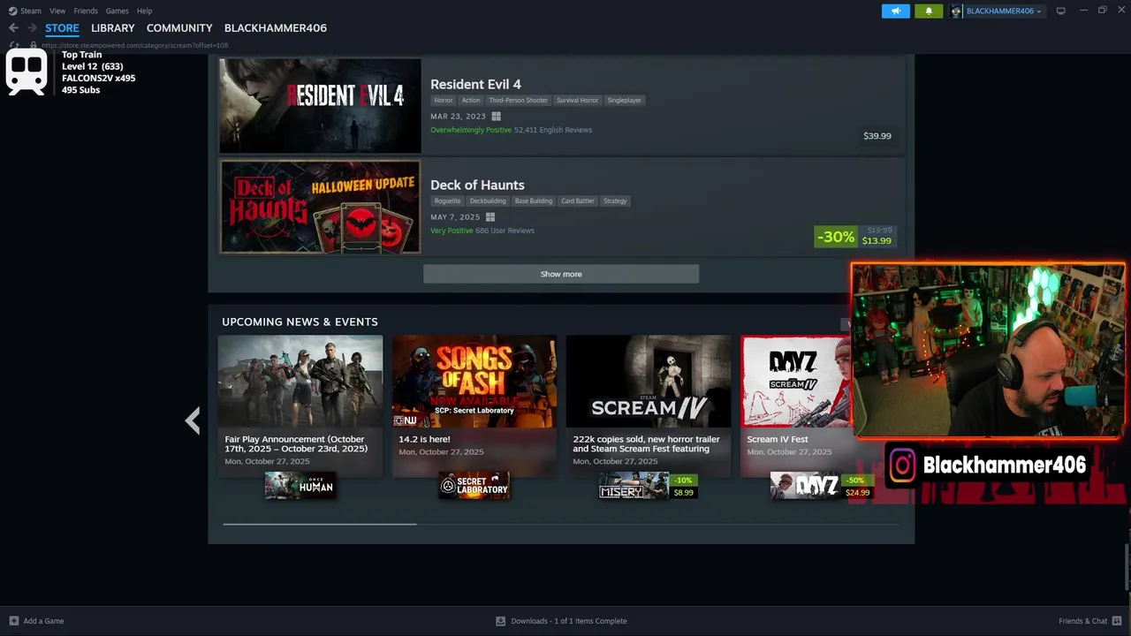Select the Card Battler tag
1131x636 pixels.
(578, 201)
